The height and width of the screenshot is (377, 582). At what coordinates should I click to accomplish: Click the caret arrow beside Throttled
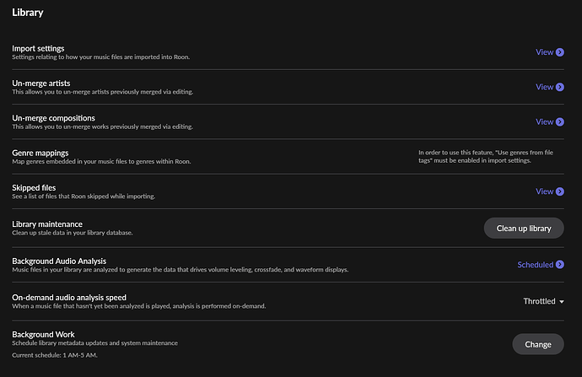(x=562, y=301)
